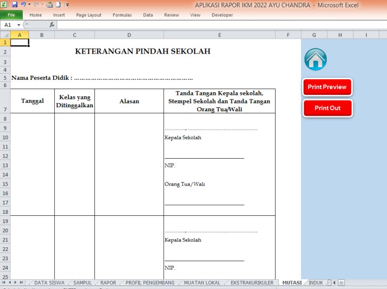Click the Save icon in quick access toolbar
The height and width of the screenshot is (289, 387).
click(14, 4)
